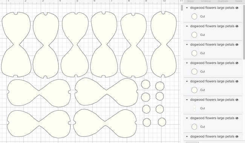245x143 pixels.
Task: Collapse the bottom-most dogwood flowers layer group
Action: [x=187, y=137]
